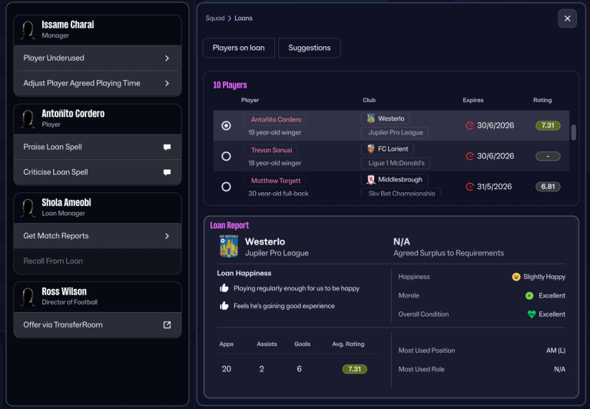
Task: Sort table by Club column header
Action: coord(369,100)
